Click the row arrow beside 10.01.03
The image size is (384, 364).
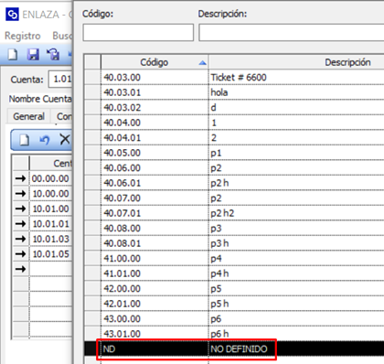click(20, 239)
